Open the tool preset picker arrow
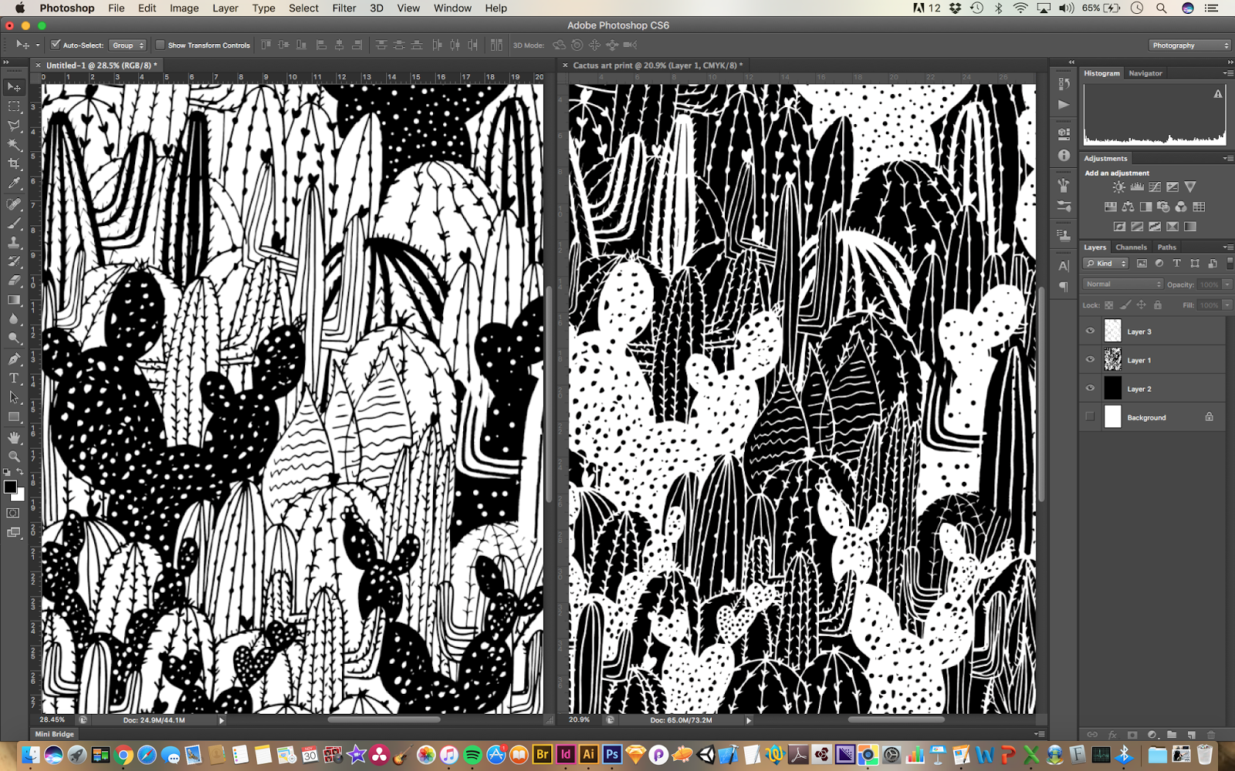Viewport: 1235px width, 771px height. 37,45
